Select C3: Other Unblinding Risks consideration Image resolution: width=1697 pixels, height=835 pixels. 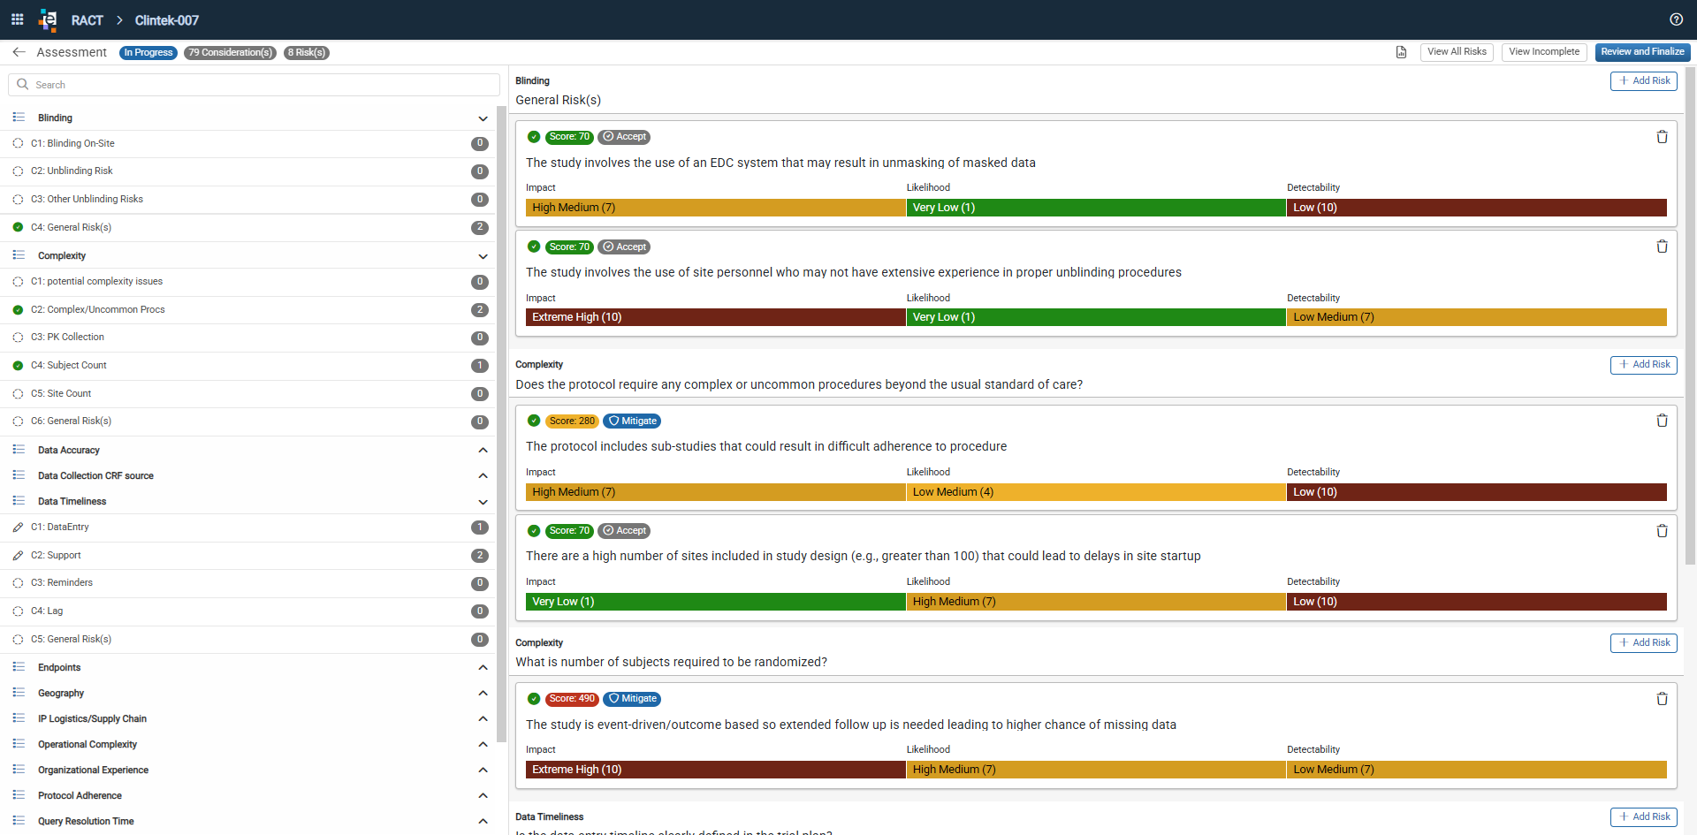coord(250,200)
